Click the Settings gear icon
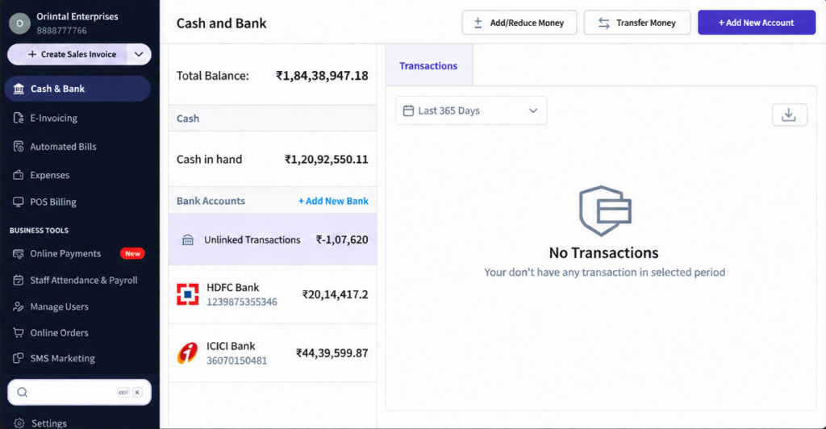This screenshot has width=826, height=429. pos(19,423)
